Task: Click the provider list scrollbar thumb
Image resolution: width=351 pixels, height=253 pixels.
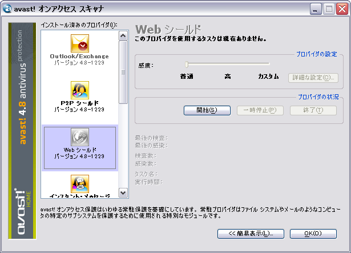Action: pyautogui.click(x=123, y=73)
